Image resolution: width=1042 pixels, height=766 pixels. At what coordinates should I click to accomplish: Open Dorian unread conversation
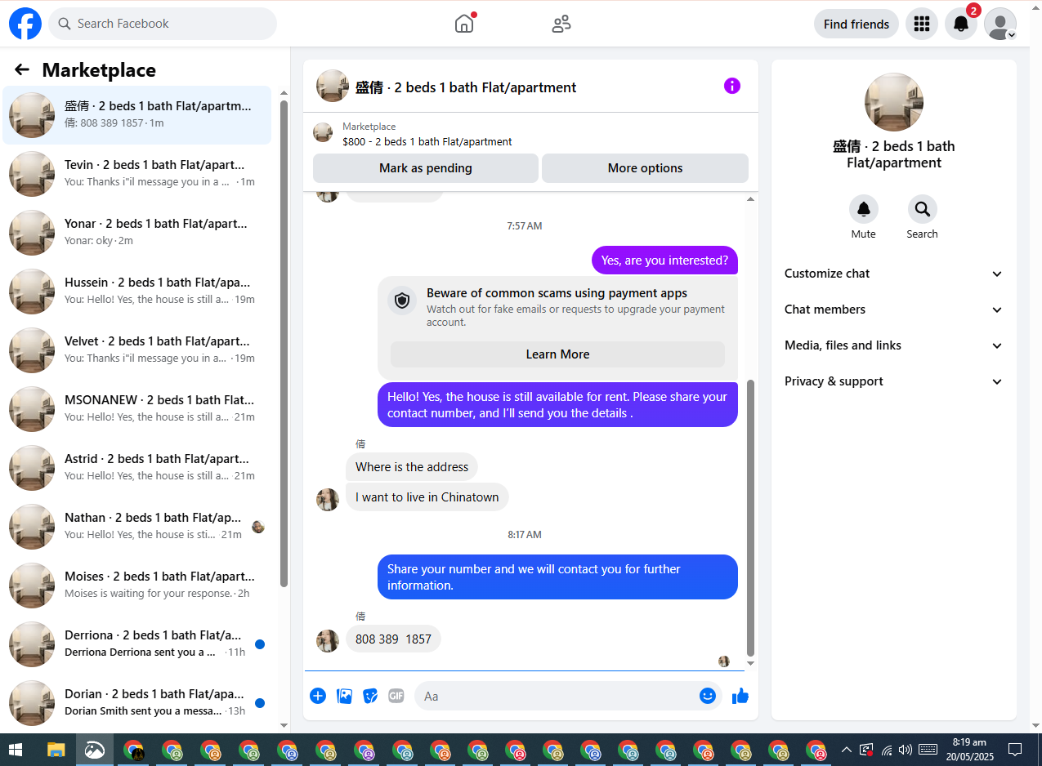(x=137, y=703)
